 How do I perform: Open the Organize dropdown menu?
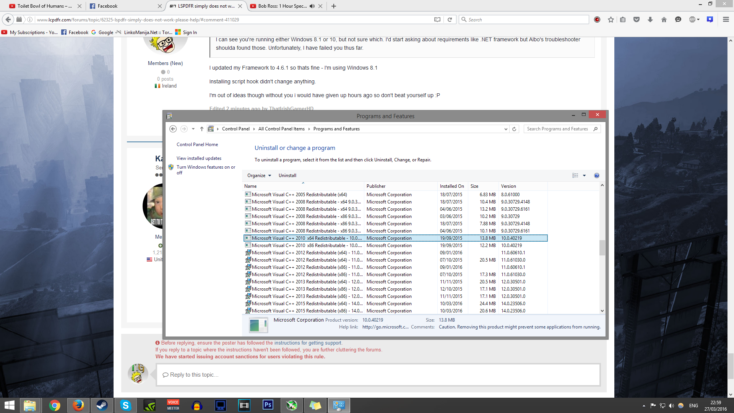pos(259,176)
